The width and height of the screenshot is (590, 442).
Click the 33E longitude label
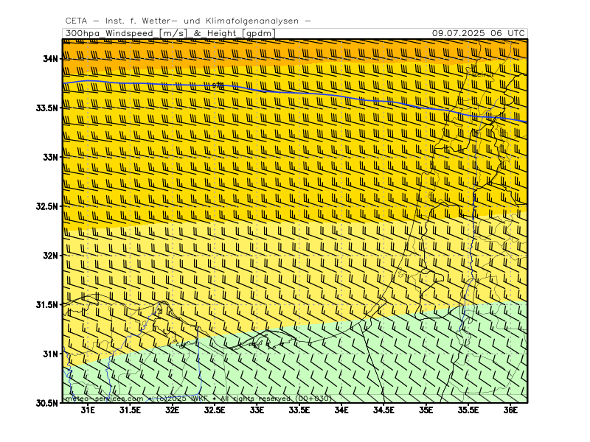click(257, 410)
